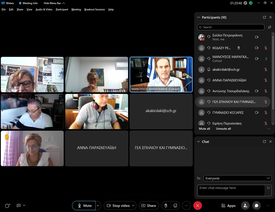Open the Breakout Sessions menu
This screenshot has width=275, height=212.
coord(94,9)
